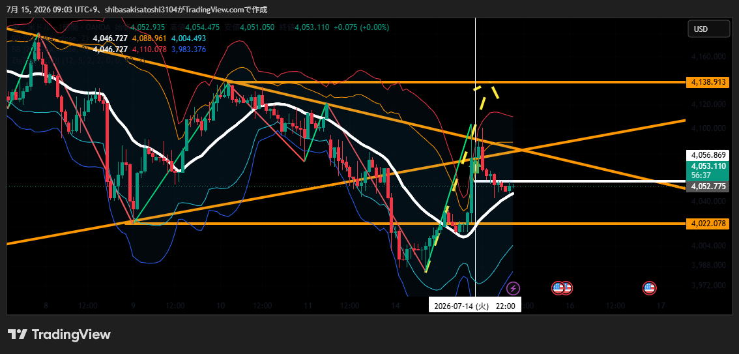The width and height of the screenshot is (739, 354).
Task: Open the leftmost US flag economic event
Action: 558,288
